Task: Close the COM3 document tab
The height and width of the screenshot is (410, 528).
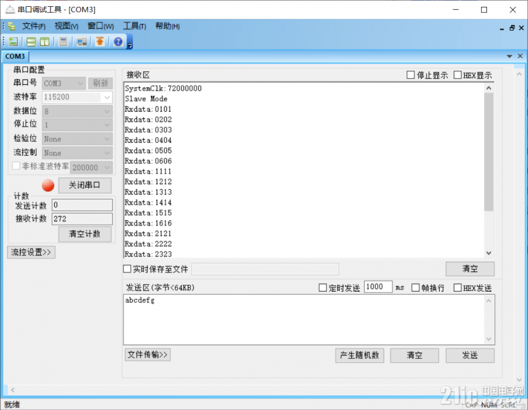Action: [x=520, y=56]
